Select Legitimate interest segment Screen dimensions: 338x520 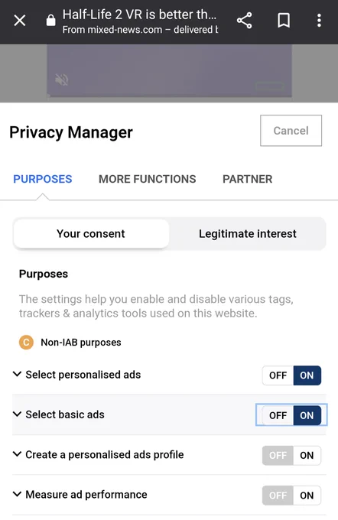(248, 234)
